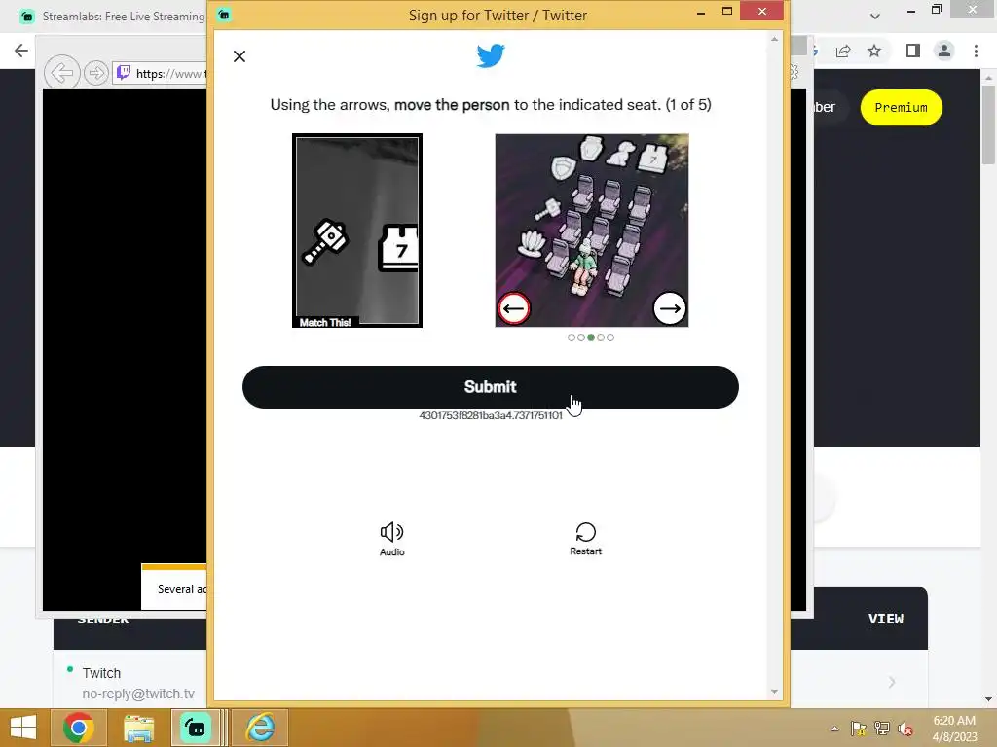
Task: Switch to Audio challenge
Action: click(391, 539)
